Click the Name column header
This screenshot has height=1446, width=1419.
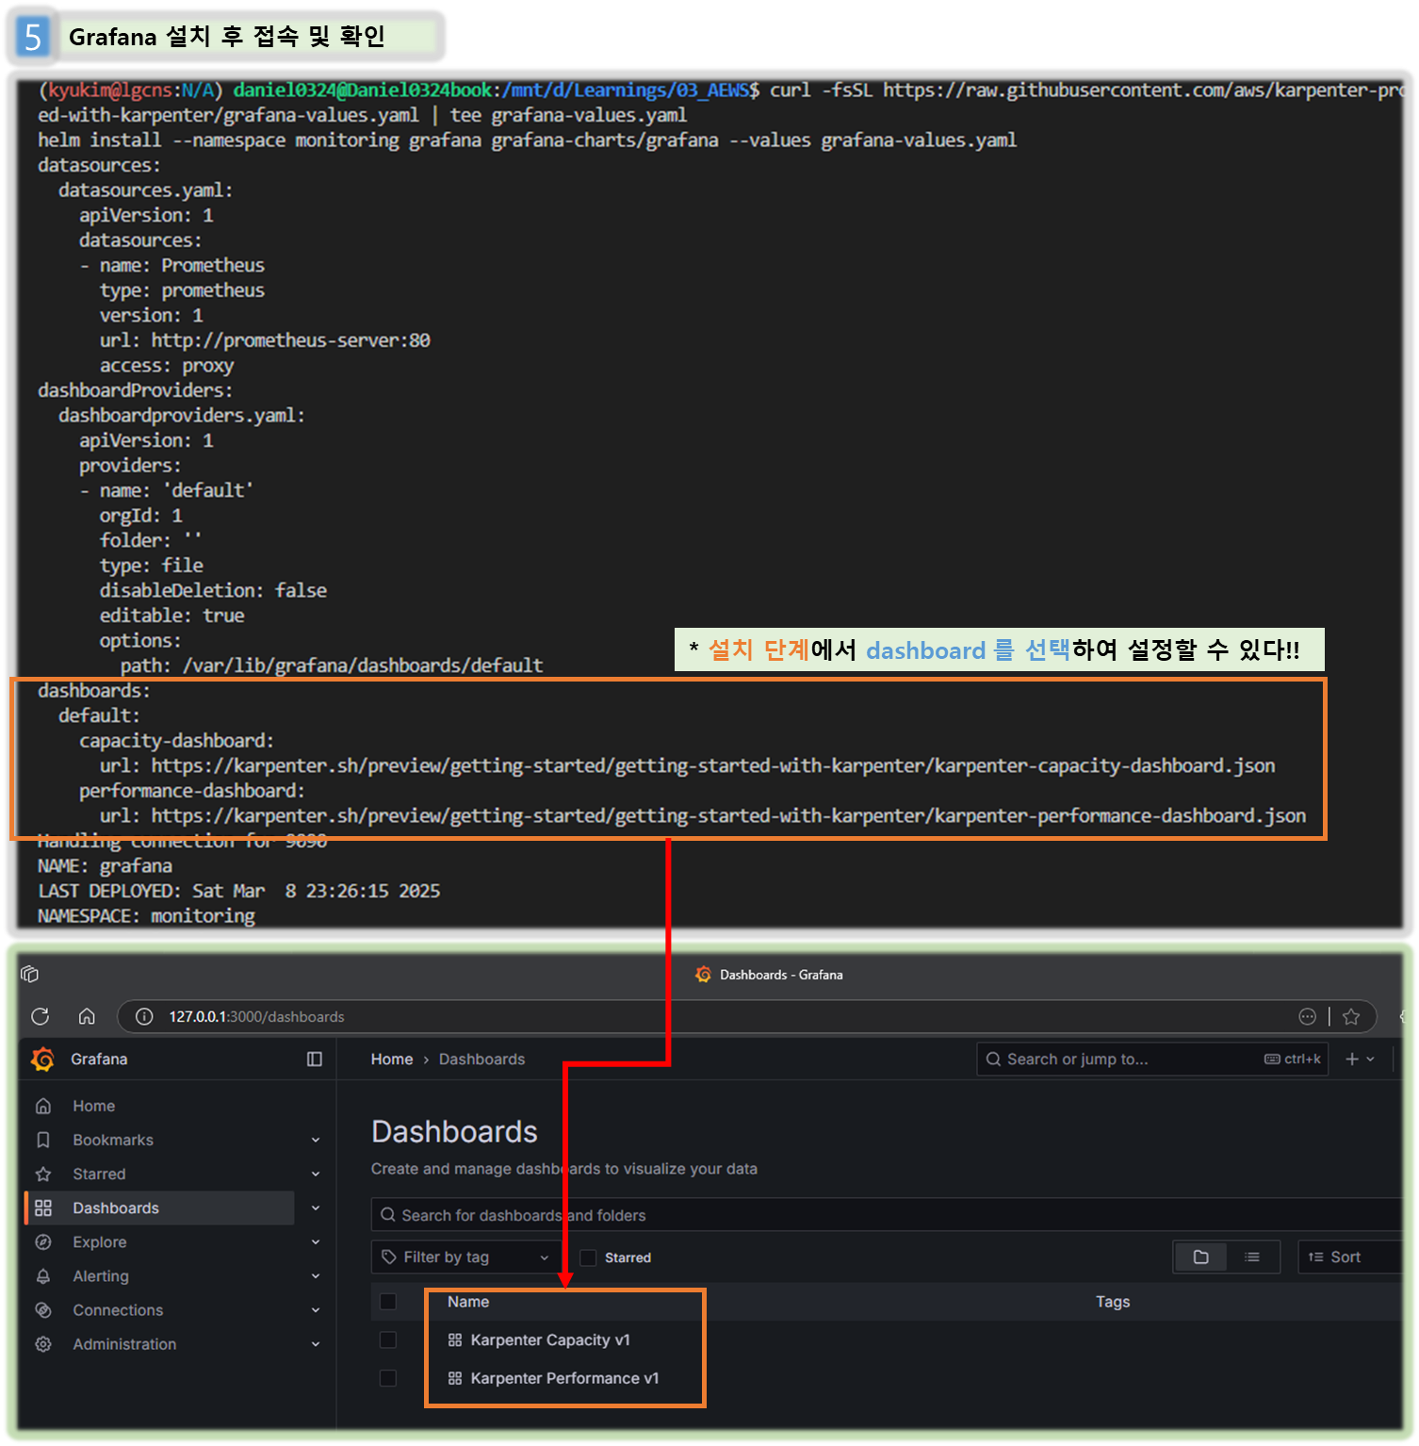pos(468,1301)
